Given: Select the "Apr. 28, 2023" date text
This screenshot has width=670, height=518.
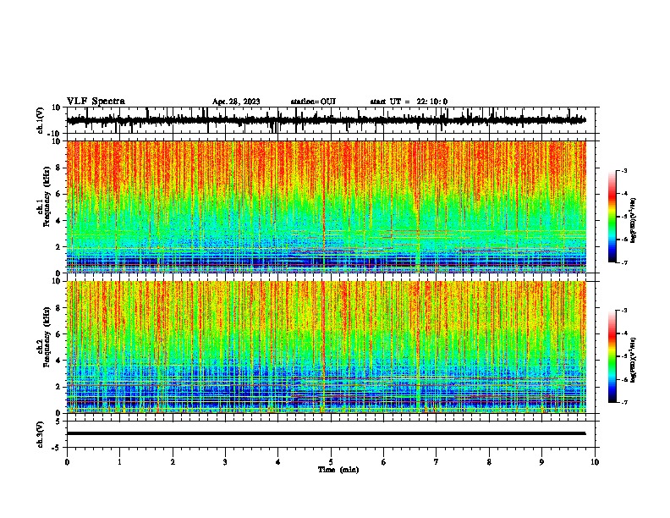Looking at the screenshot, I should [236, 102].
